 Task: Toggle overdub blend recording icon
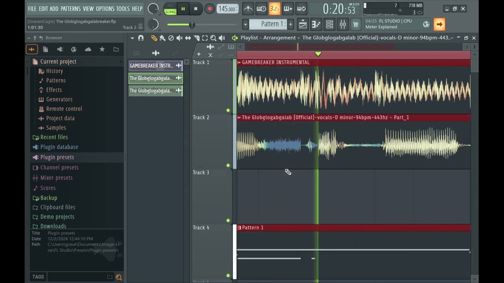tap(288, 9)
